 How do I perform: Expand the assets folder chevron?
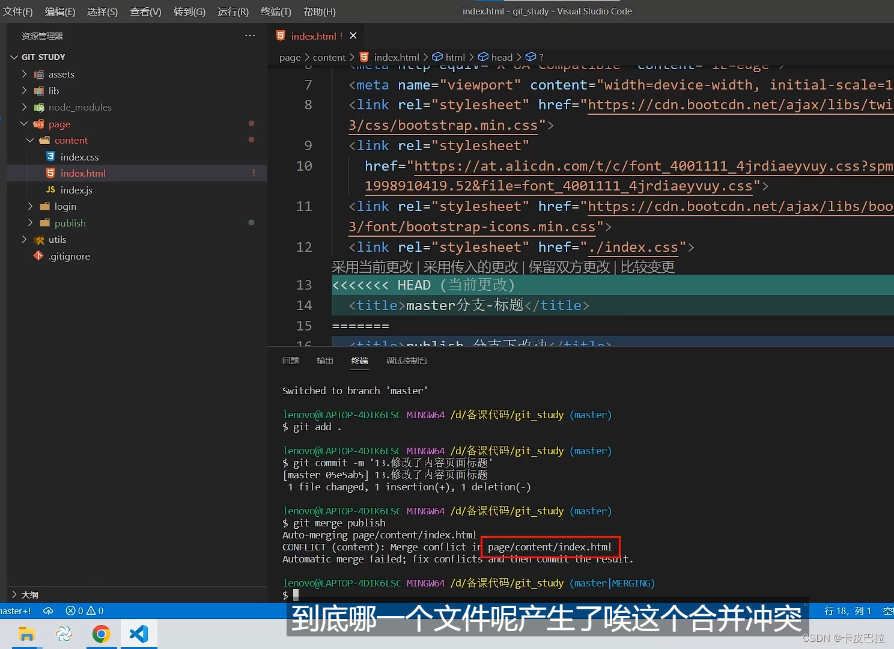coord(24,74)
